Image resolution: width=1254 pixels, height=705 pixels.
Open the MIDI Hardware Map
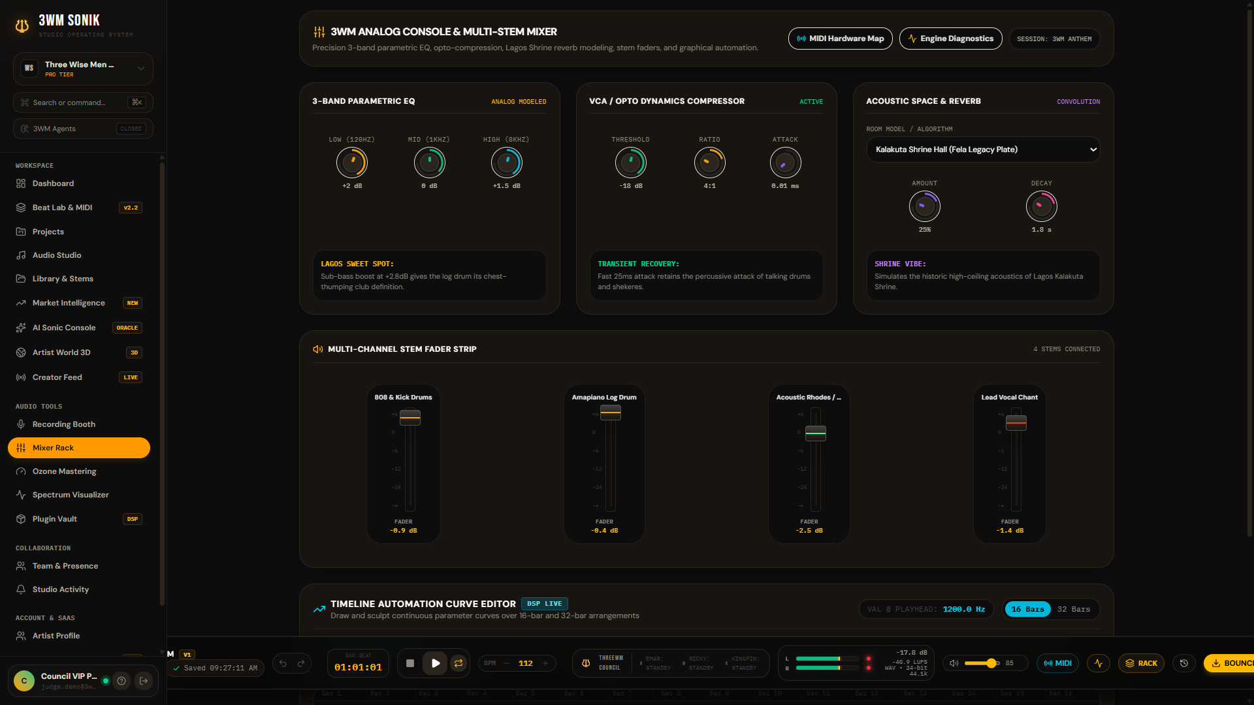coord(840,39)
